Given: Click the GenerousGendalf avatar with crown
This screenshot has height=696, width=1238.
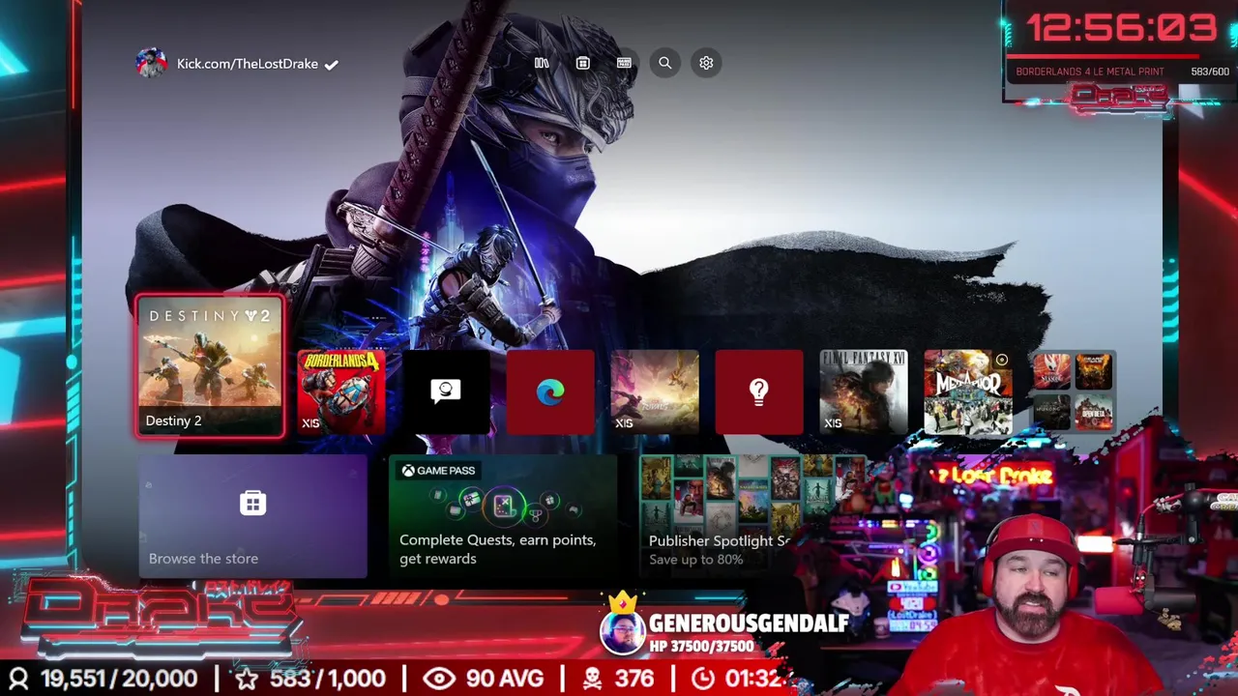Looking at the screenshot, I should click(622, 624).
